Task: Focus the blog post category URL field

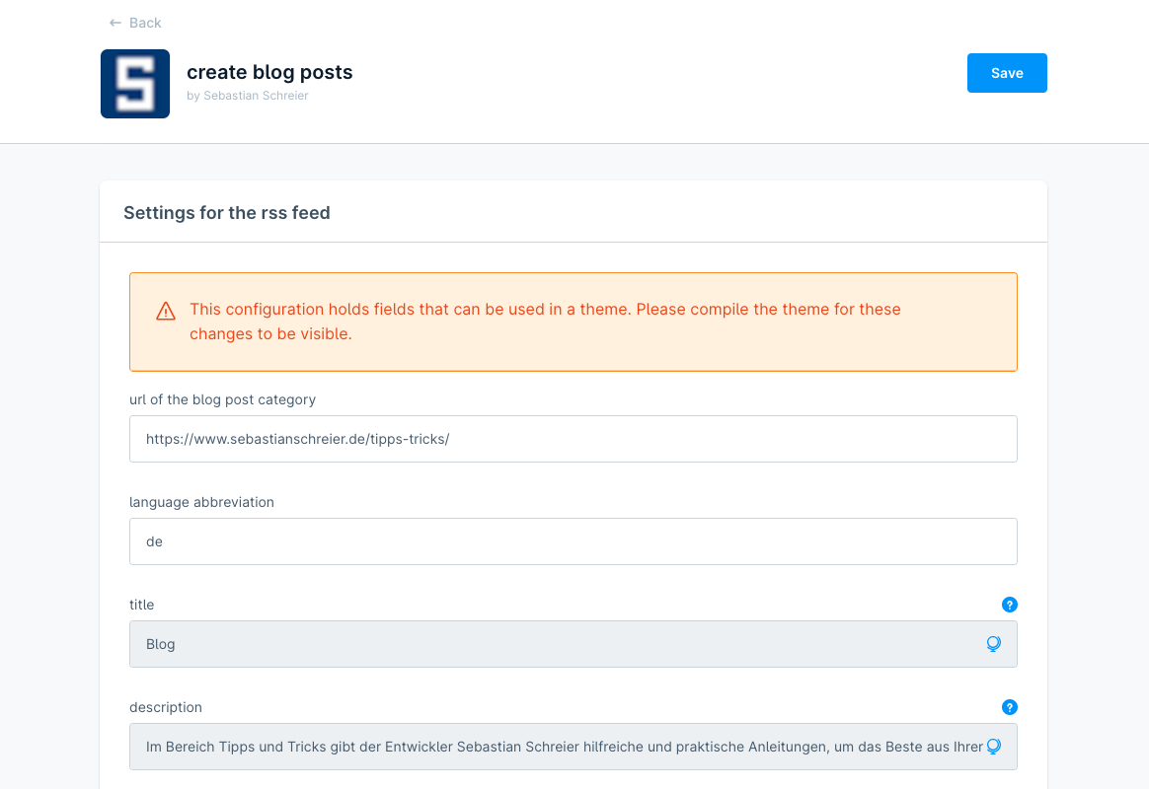Action: (573, 439)
